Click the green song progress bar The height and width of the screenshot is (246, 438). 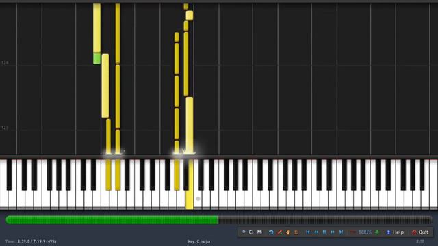pyautogui.click(x=112, y=220)
